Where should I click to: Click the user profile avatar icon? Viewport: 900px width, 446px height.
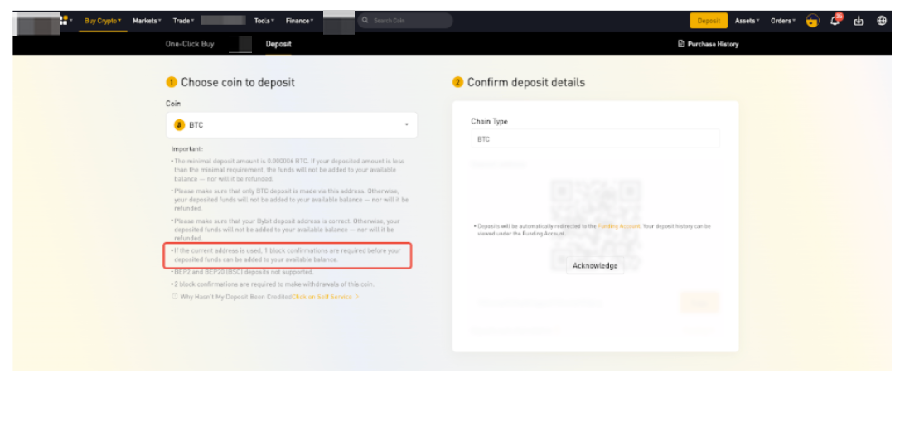coord(812,21)
